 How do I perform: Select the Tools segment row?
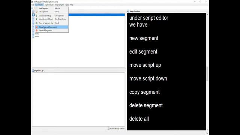pos(78,34)
